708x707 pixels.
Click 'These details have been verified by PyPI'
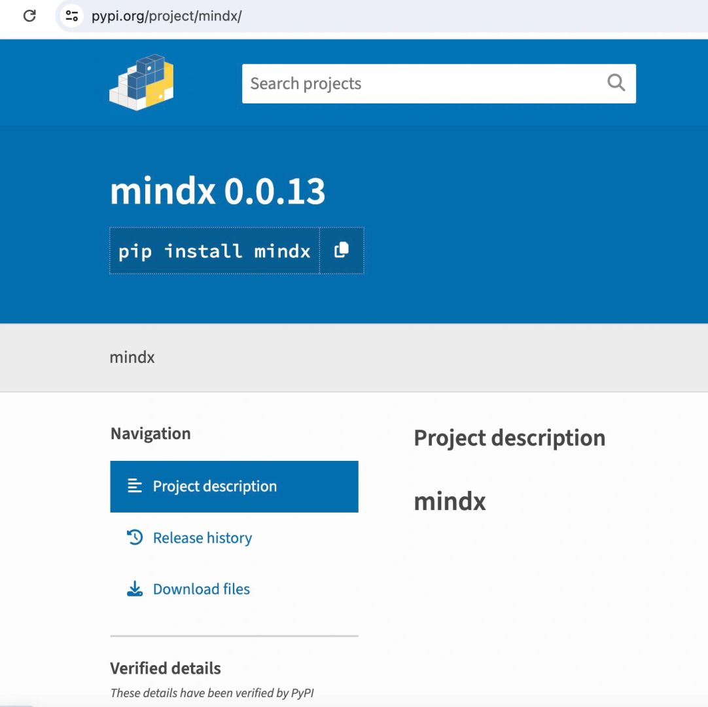coord(212,693)
